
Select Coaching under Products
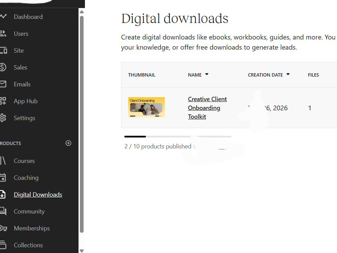[x=26, y=178]
